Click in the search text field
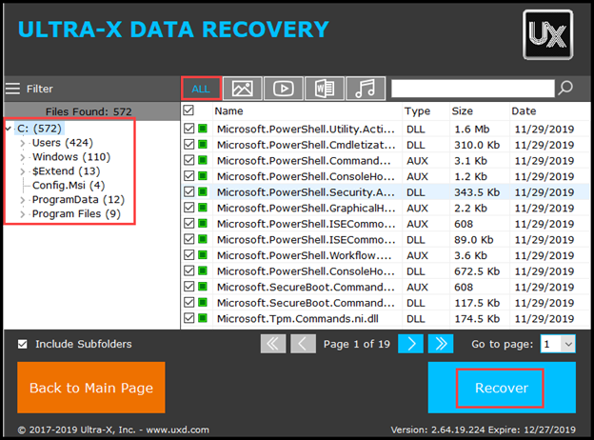This screenshot has width=594, height=440. tap(473, 89)
